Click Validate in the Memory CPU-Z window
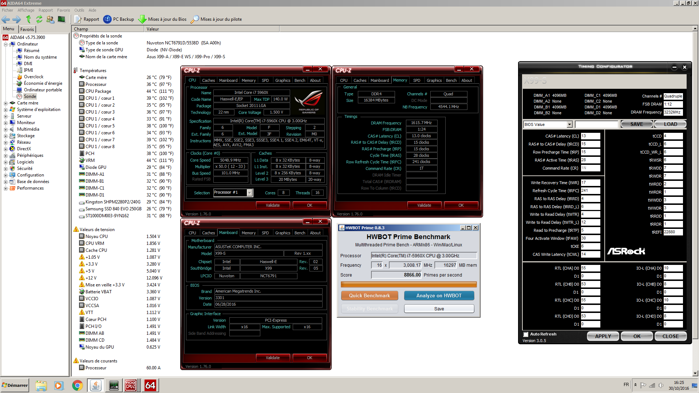Screen dimensions: 699x393 point(424,205)
